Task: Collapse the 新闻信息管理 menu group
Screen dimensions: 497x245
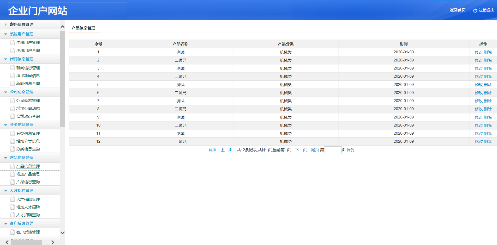Action: tap(5, 59)
